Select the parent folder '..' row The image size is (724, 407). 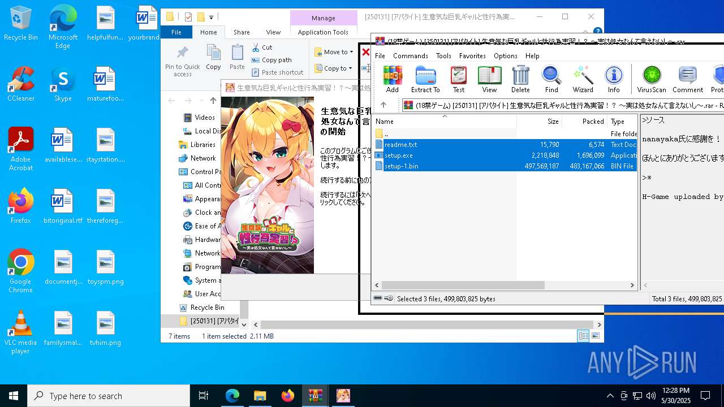tap(505, 134)
